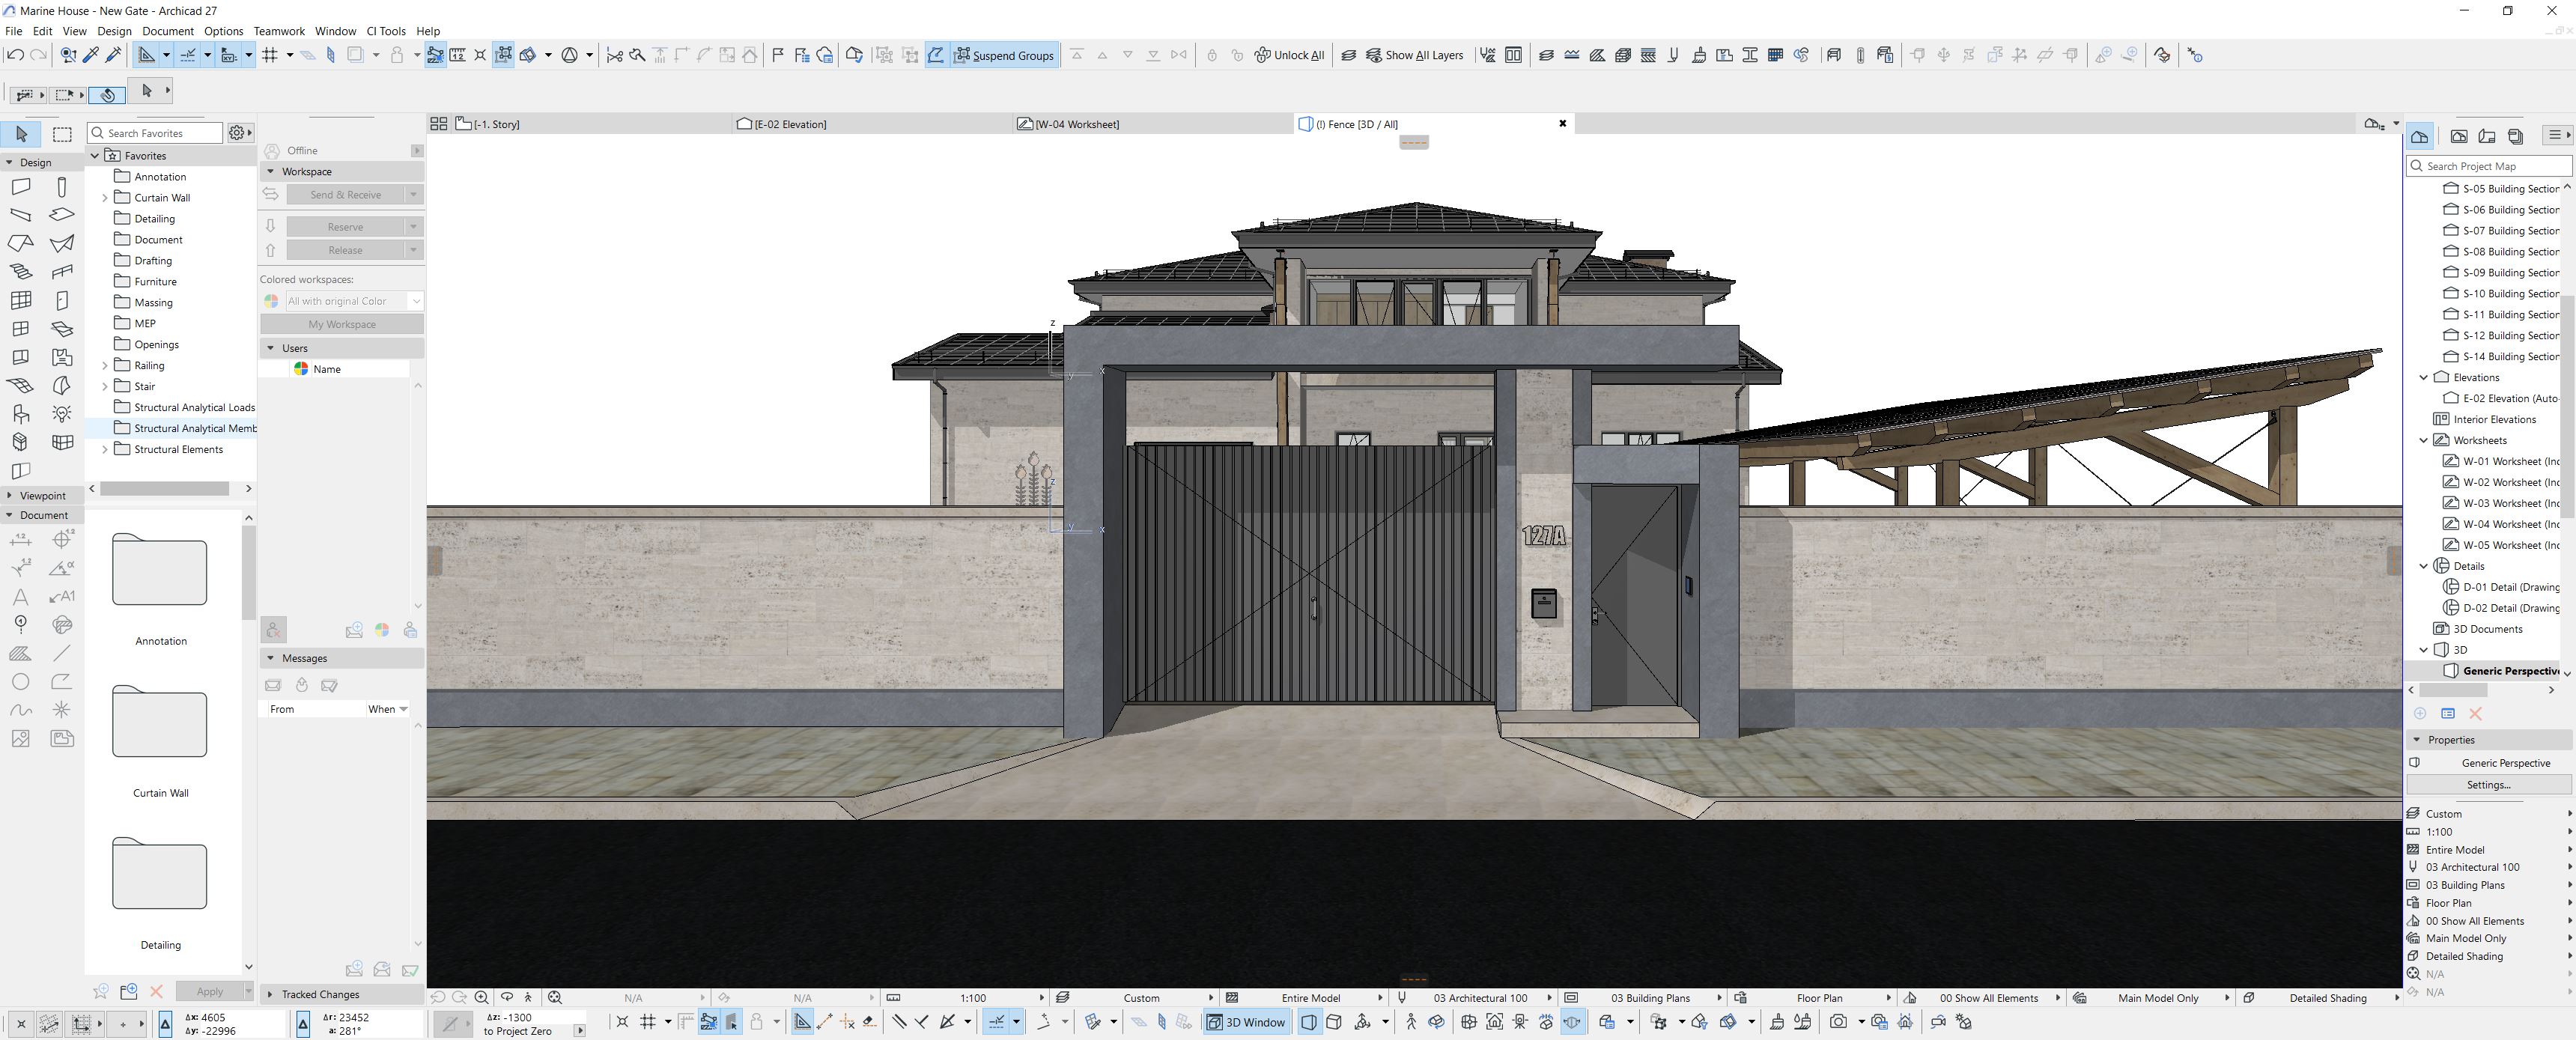Open the Teamwork menu

tap(279, 31)
